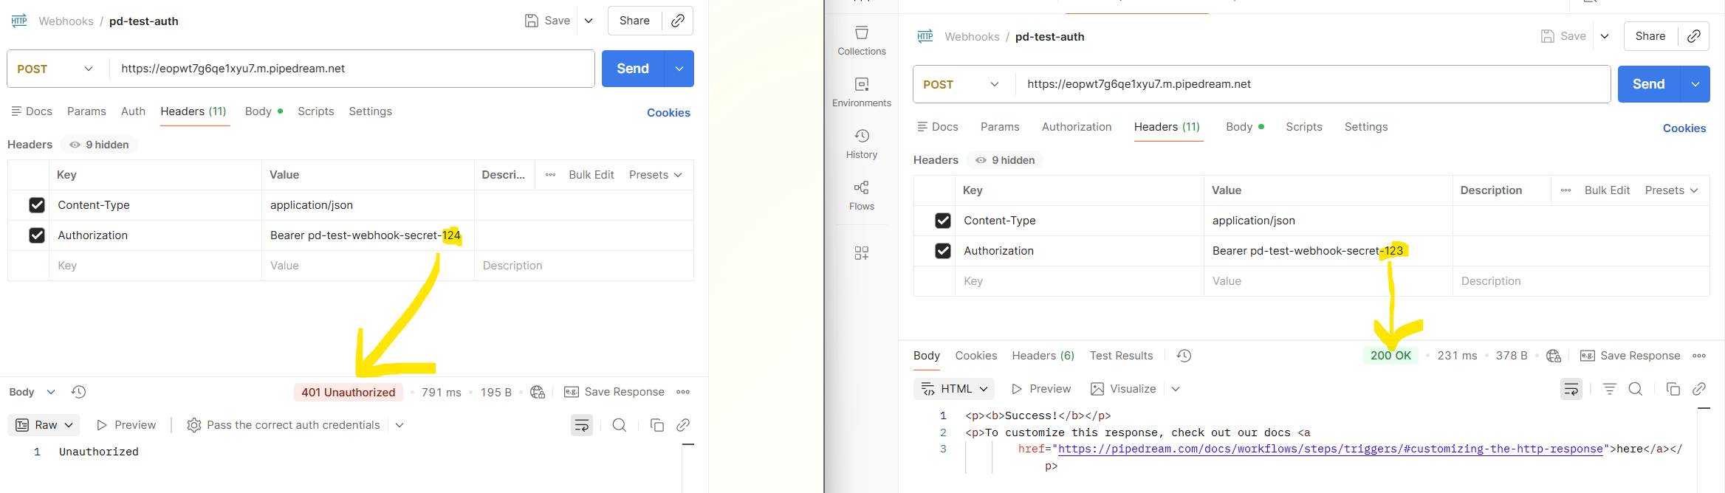Image resolution: width=1725 pixels, height=493 pixels.
Task: Click the copy link icon beside Share in left window
Action: (677, 21)
